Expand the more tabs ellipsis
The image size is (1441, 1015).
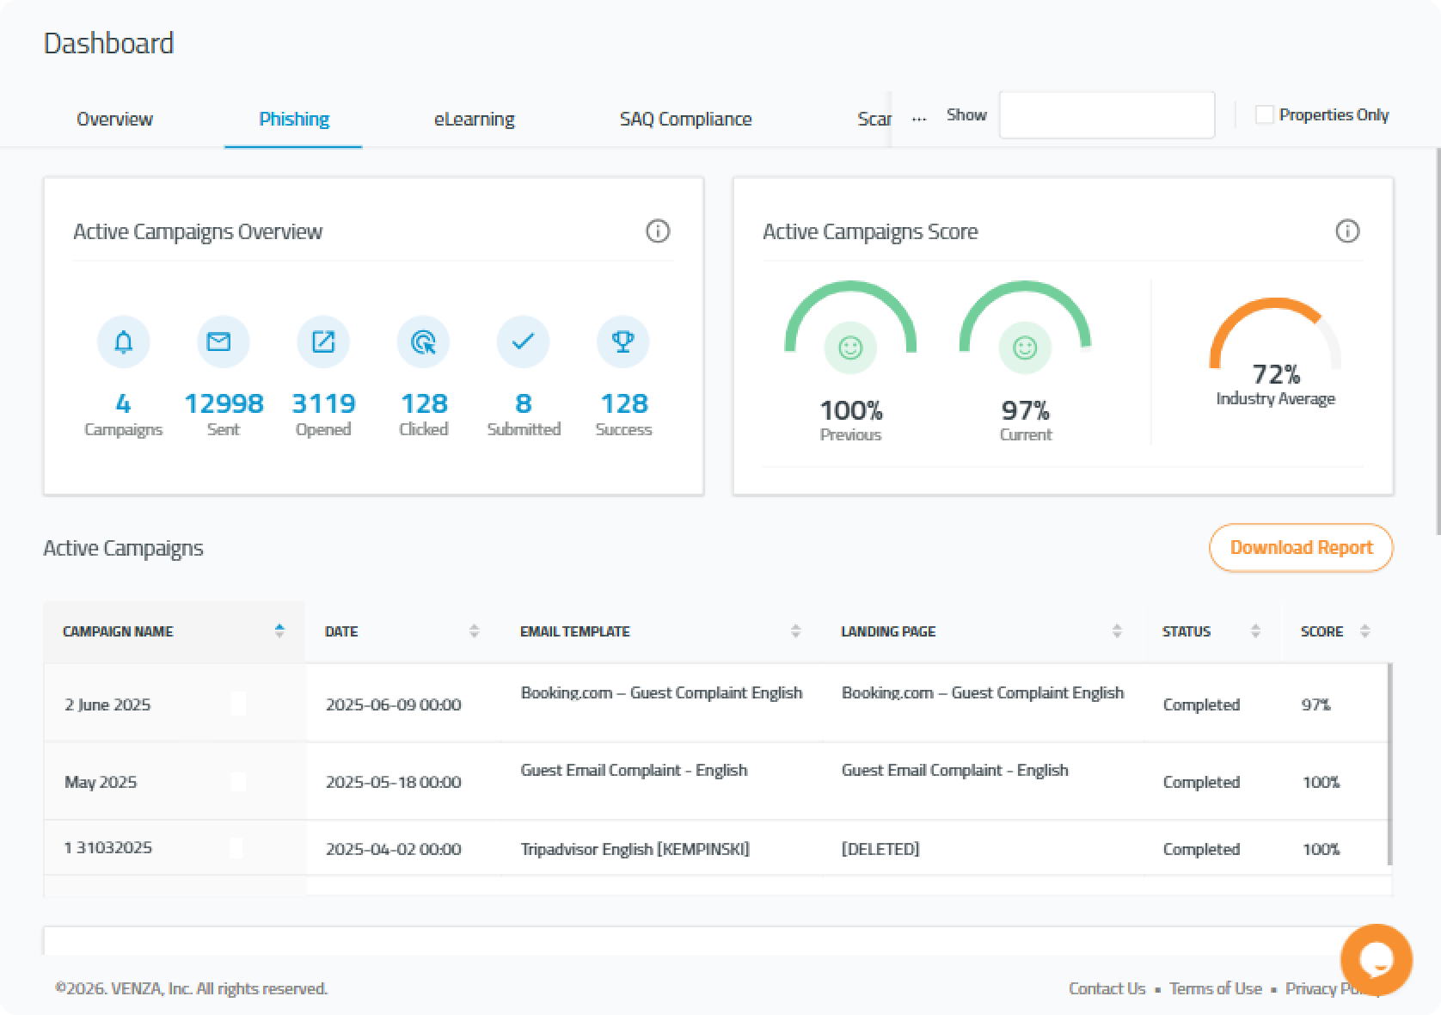click(x=919, y=116)
